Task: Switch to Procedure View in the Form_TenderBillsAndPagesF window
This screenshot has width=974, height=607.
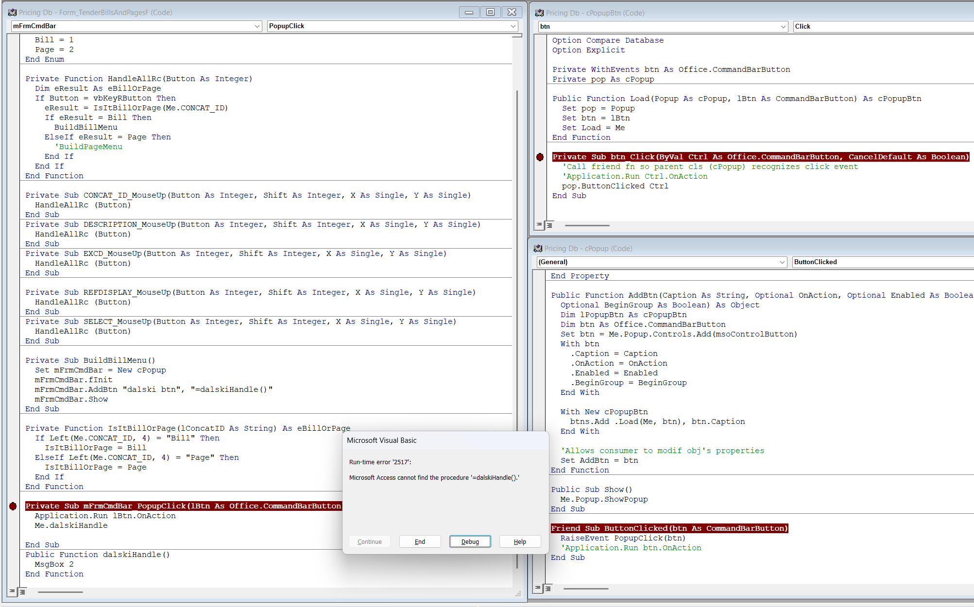Action: coord(12,591)
